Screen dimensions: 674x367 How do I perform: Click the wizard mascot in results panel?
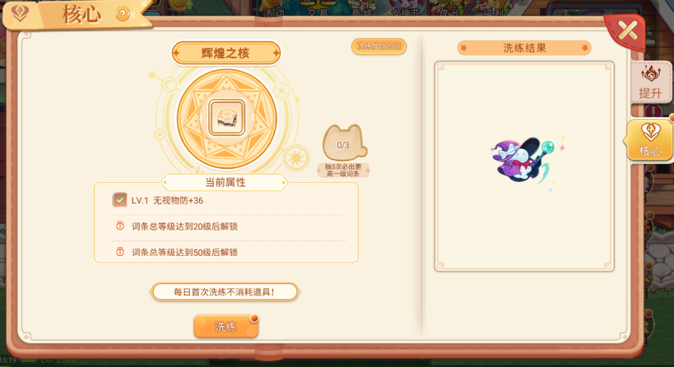[x=525, y=162]
